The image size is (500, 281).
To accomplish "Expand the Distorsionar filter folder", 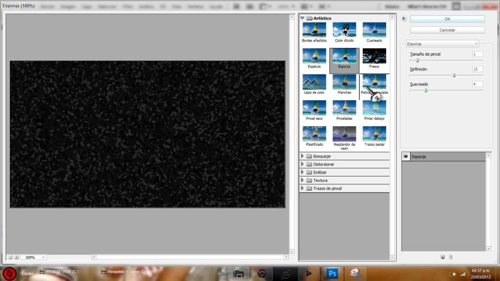I will 302,164.
